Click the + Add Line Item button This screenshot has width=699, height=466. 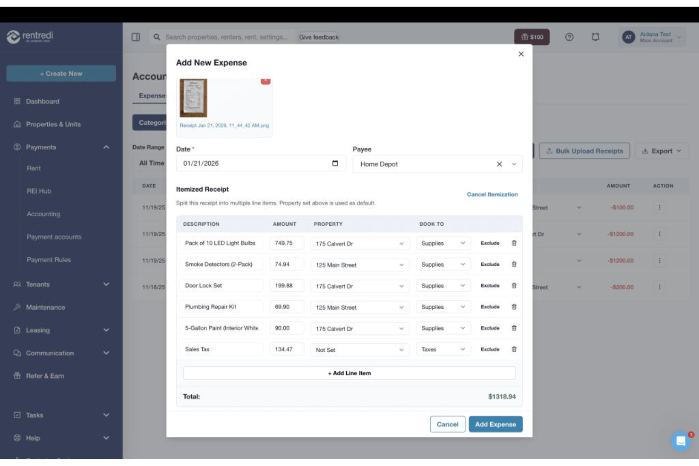(x=349, y=373)
